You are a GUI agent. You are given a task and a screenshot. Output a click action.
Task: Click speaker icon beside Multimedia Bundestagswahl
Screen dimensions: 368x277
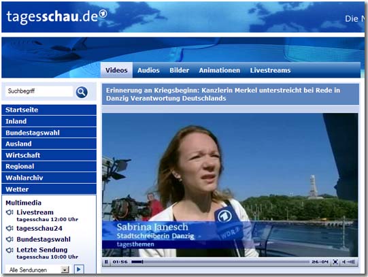pos(10,239)
